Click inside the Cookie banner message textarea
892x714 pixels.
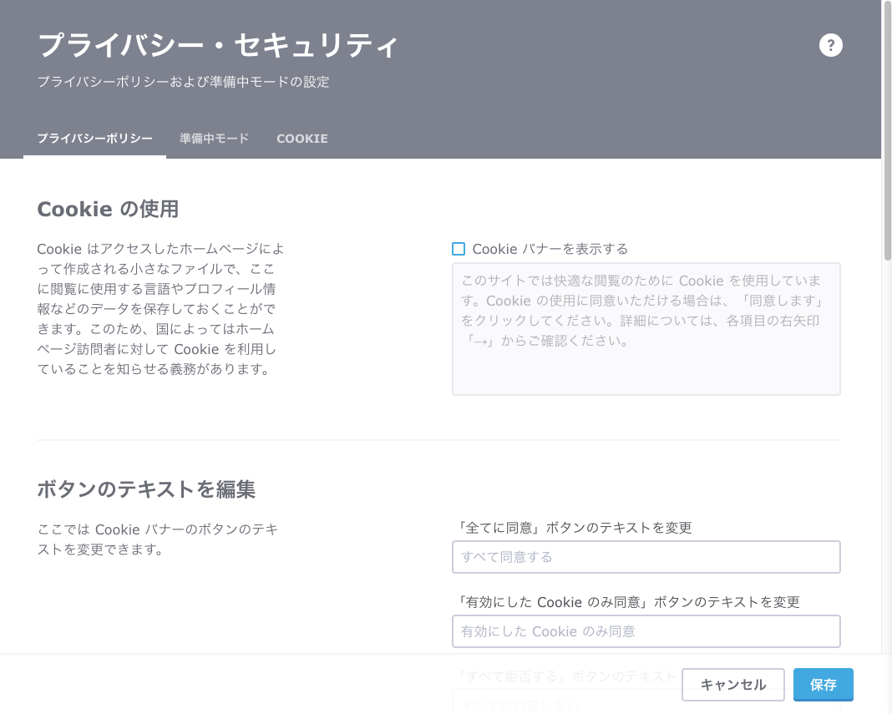pos(646,328)
